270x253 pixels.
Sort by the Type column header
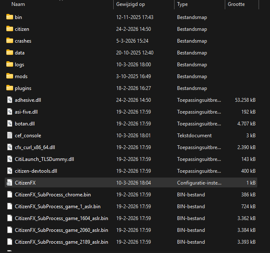pyautogui.click(x=183, y=4)
